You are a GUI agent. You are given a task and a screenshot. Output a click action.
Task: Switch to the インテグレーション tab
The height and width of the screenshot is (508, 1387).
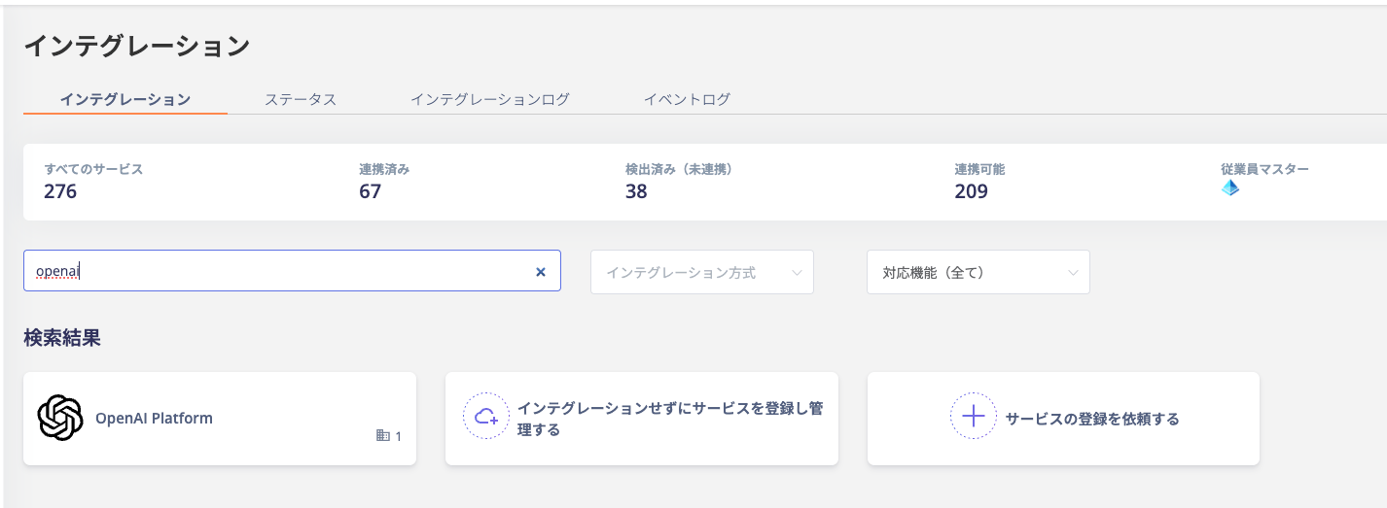pos(125,99)
